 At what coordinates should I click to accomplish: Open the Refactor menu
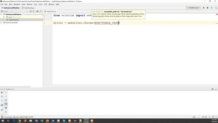click(30, 4)
